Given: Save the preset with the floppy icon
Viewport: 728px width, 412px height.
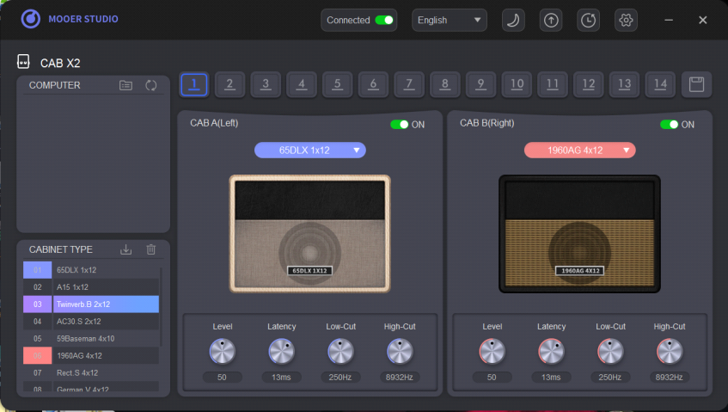Looking at the screenshot, I should [696, 84].
